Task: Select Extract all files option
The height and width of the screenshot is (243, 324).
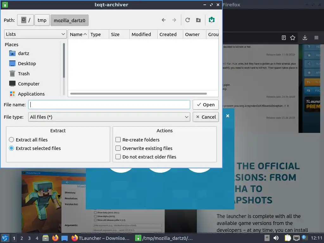Action: pos(28,140)
